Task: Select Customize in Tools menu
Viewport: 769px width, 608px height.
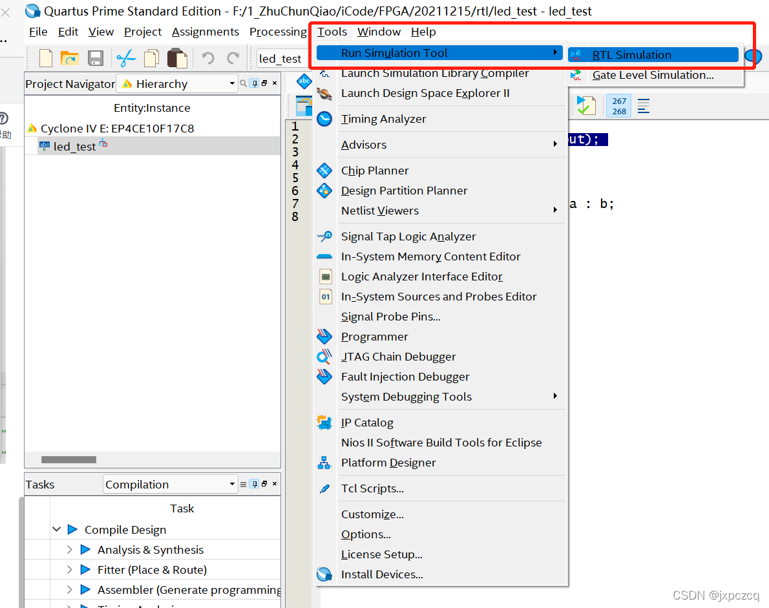Action: [372, 514]
